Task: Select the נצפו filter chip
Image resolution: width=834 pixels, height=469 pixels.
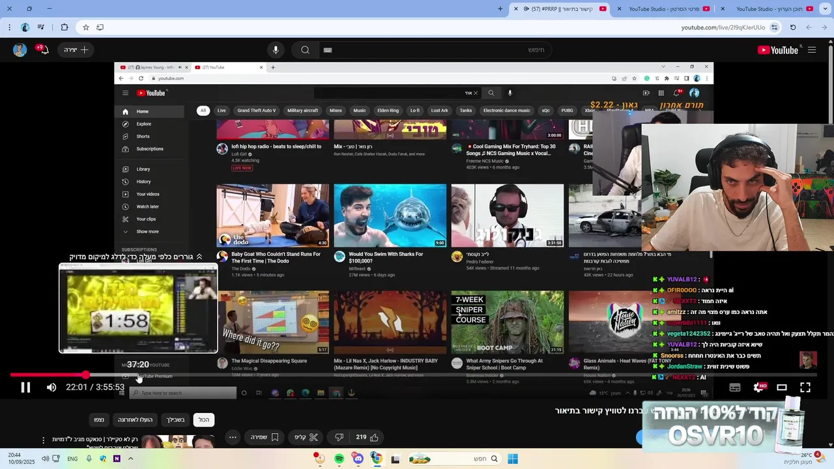Action: [x=99, y=420]
